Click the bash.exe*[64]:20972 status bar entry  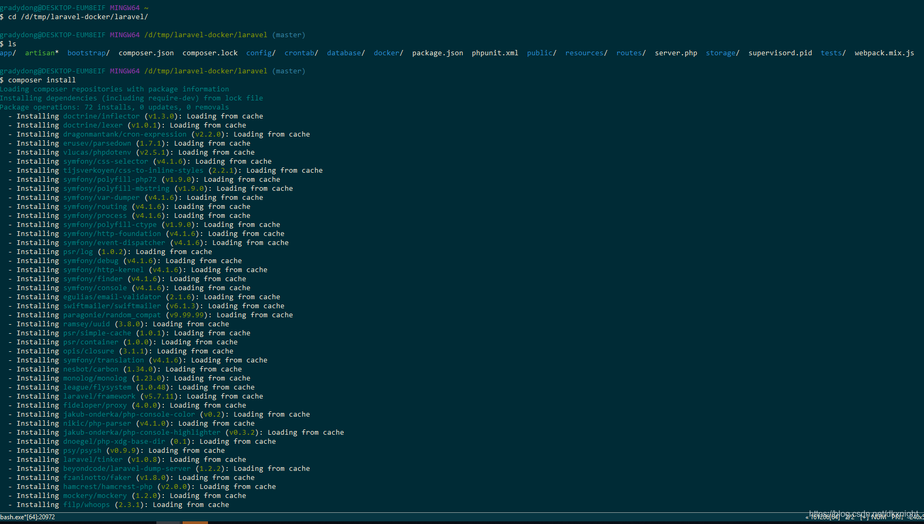[28, 517]
